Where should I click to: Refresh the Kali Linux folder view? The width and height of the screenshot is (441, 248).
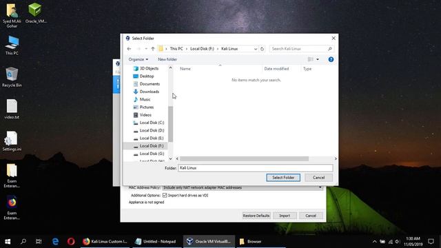[x=262, y=49]
